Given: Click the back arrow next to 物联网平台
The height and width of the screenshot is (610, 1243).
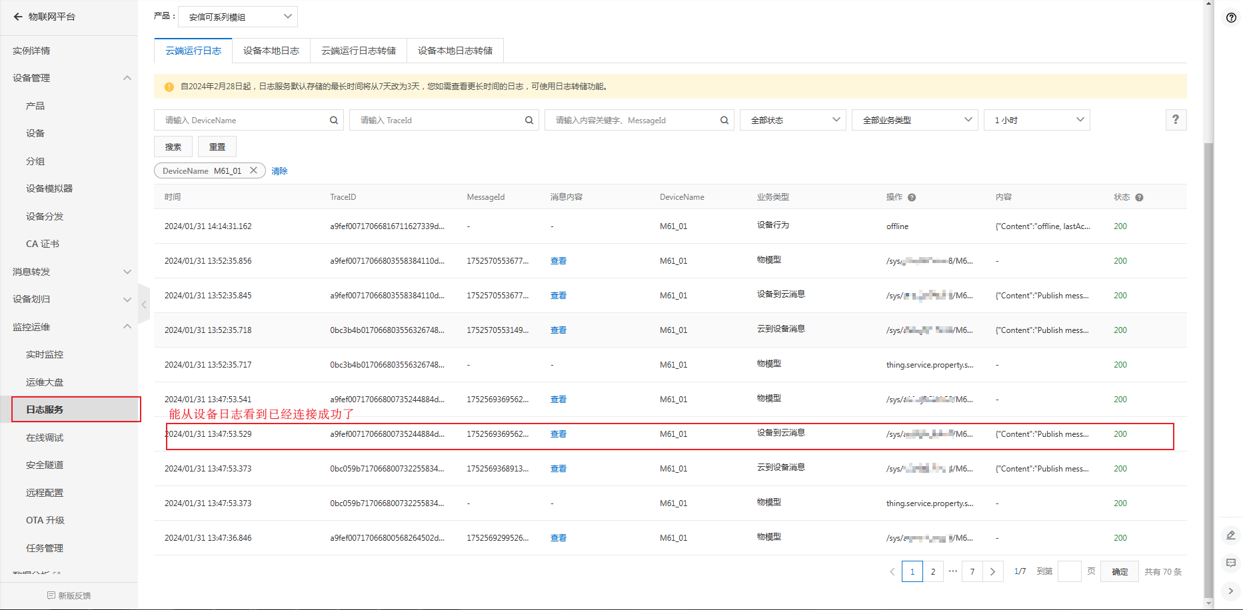Looking at the screenshot, I should point(18,17).
